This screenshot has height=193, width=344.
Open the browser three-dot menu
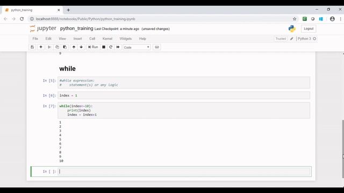[340, 19]
